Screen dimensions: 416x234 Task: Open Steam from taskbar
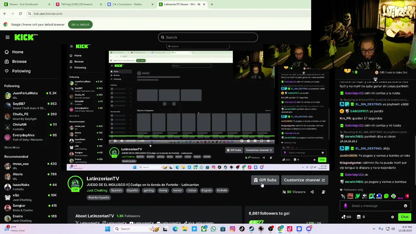251,229
